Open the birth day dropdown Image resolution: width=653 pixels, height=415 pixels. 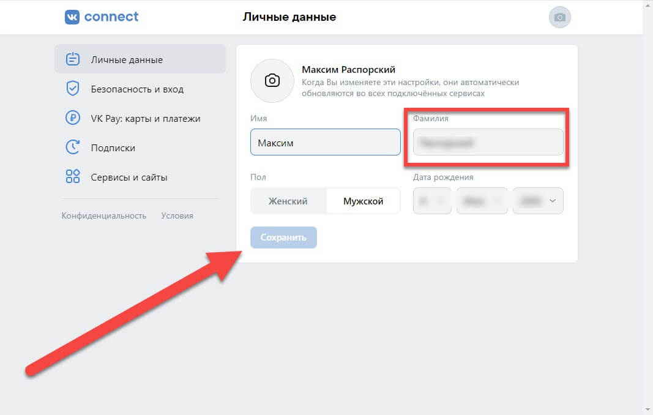click(432, 201)
